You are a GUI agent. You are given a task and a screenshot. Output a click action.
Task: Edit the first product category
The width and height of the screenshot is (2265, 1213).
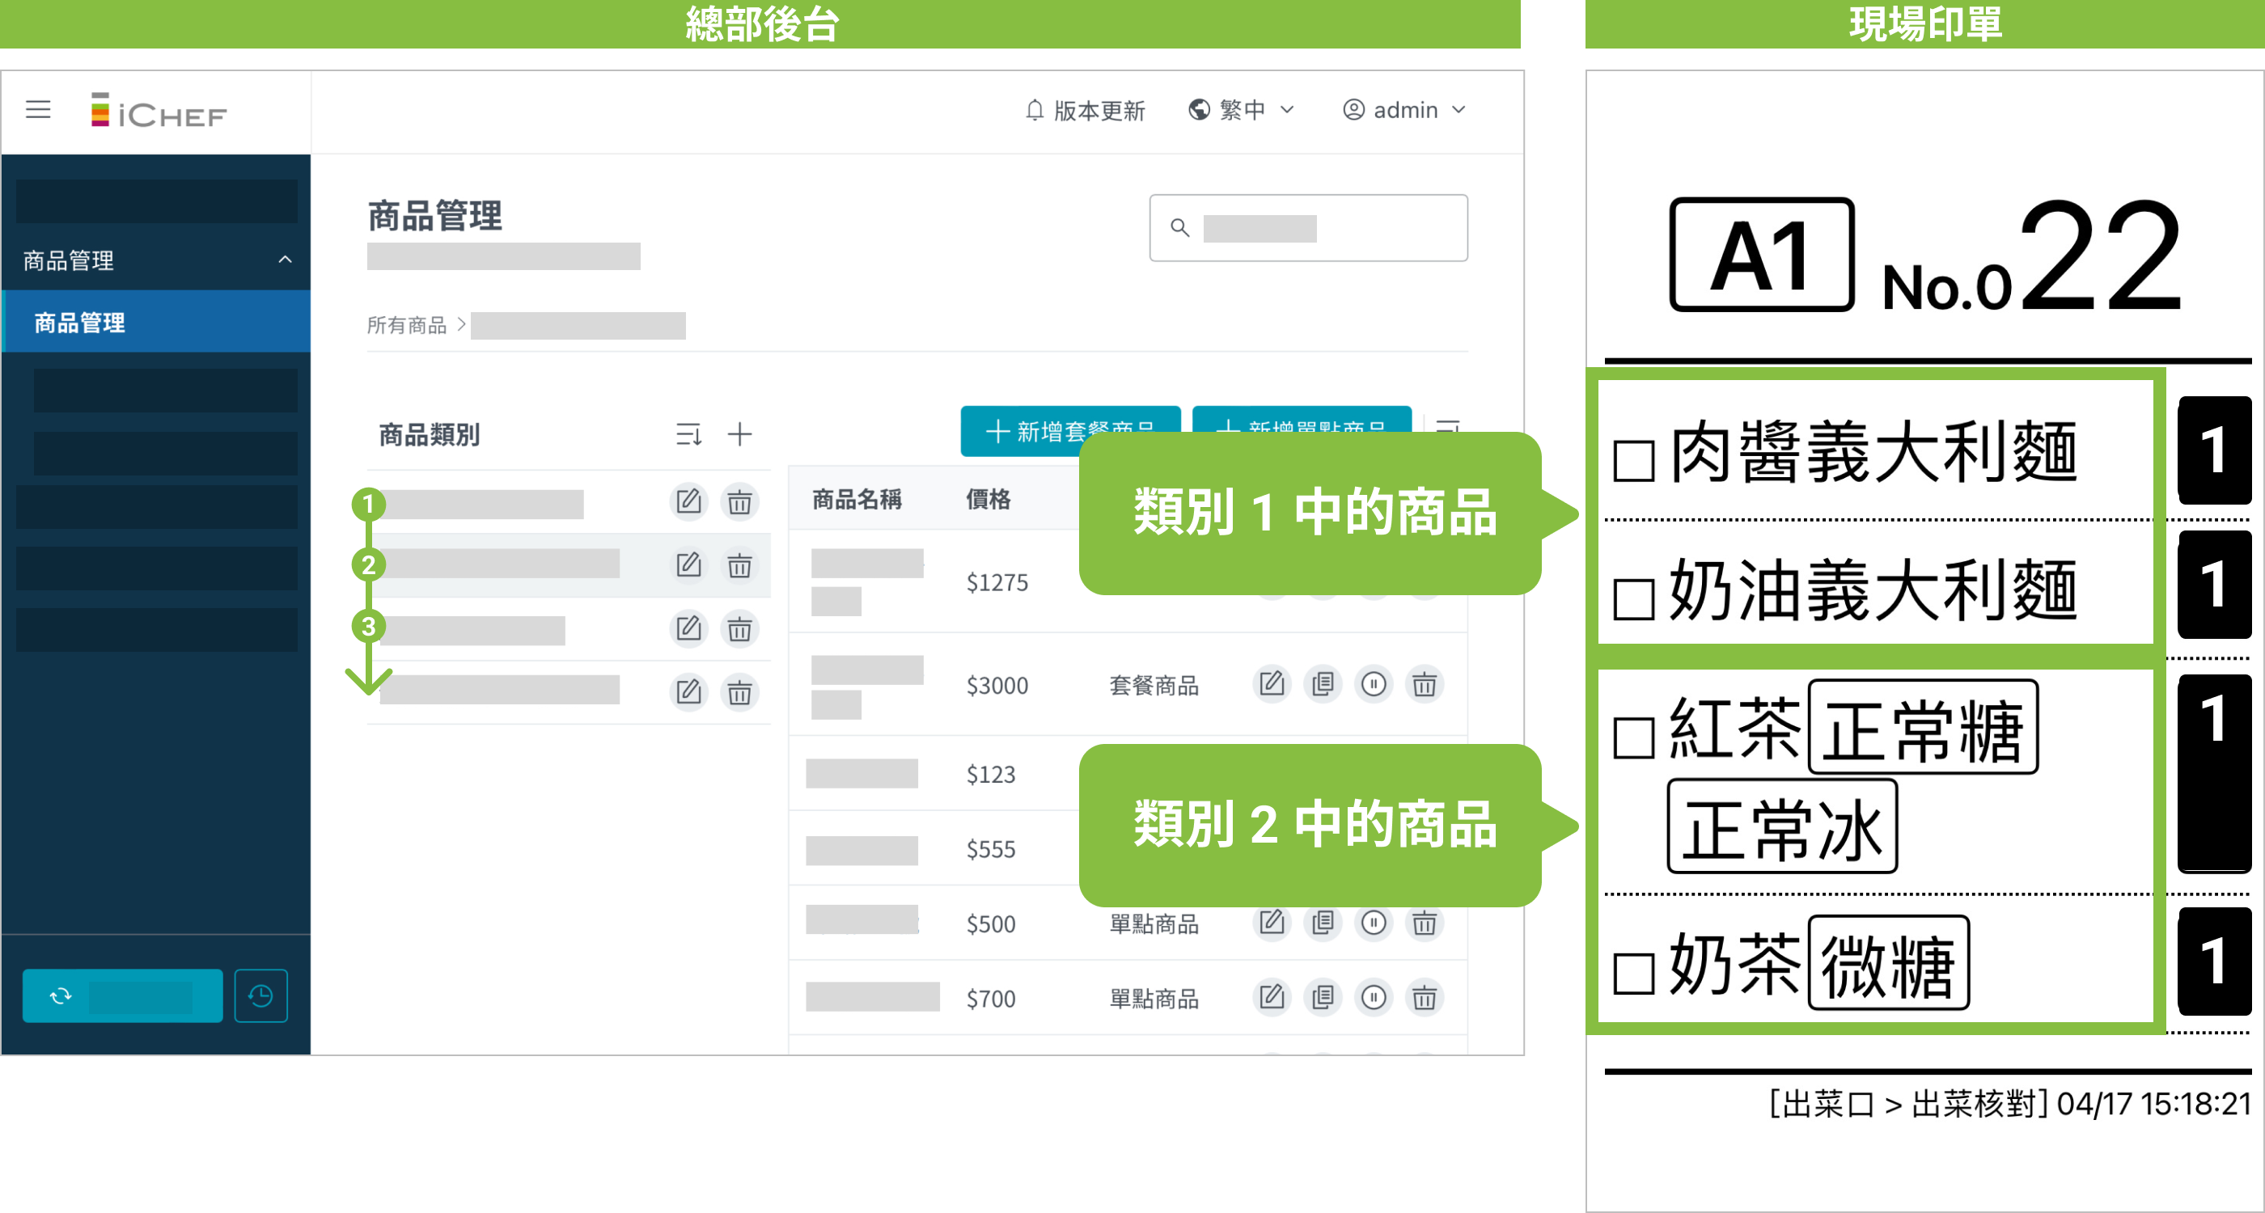coord(688,502)
